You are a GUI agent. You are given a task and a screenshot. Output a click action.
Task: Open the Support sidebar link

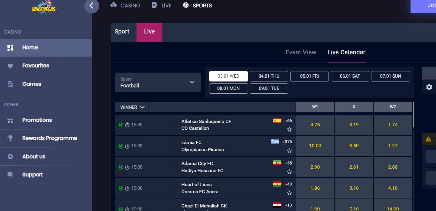(x=32, y=175)
